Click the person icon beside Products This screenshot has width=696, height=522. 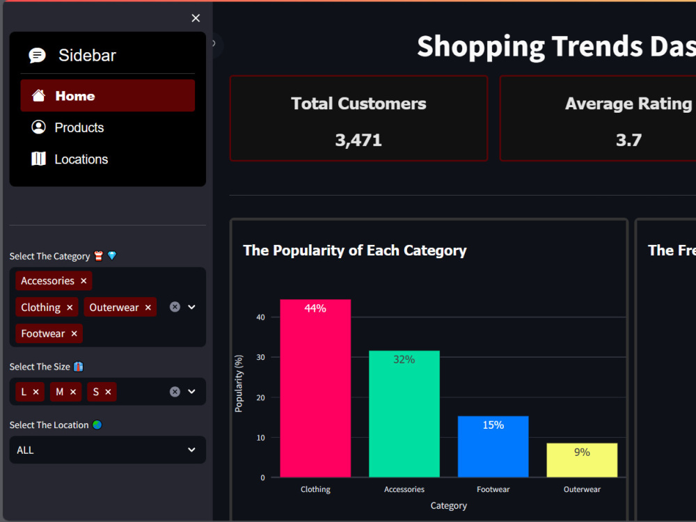(38, 127)
